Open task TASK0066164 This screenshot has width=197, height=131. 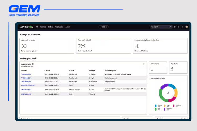tap(26, 78)
